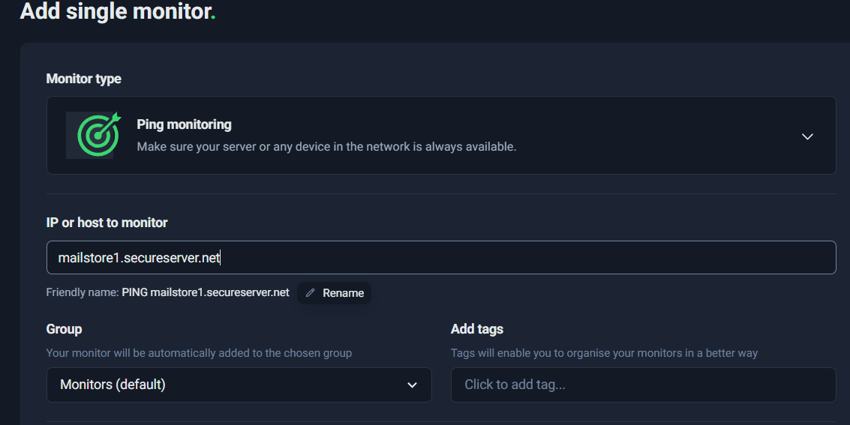Image resolution: width=850 pixels, height=425 pixels.
Task: Click the Group section label
Action: 64,329
